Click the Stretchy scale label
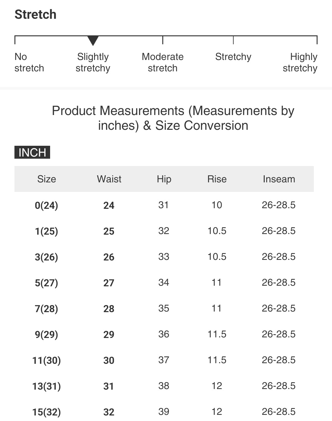The image size is (332, 421). coord(233,57)
